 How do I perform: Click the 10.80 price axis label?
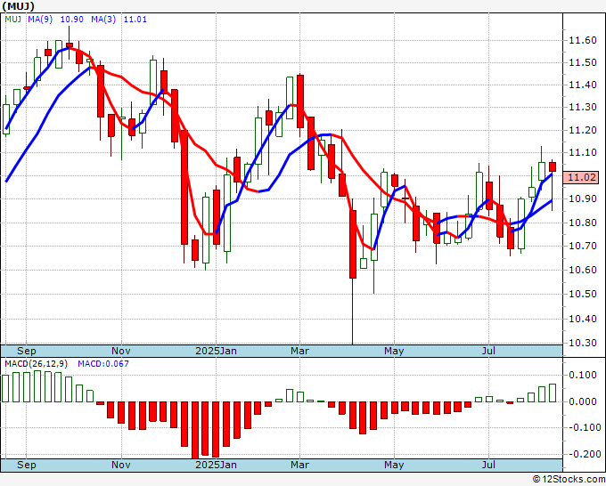pyautogui.click(x=583, y=223)
